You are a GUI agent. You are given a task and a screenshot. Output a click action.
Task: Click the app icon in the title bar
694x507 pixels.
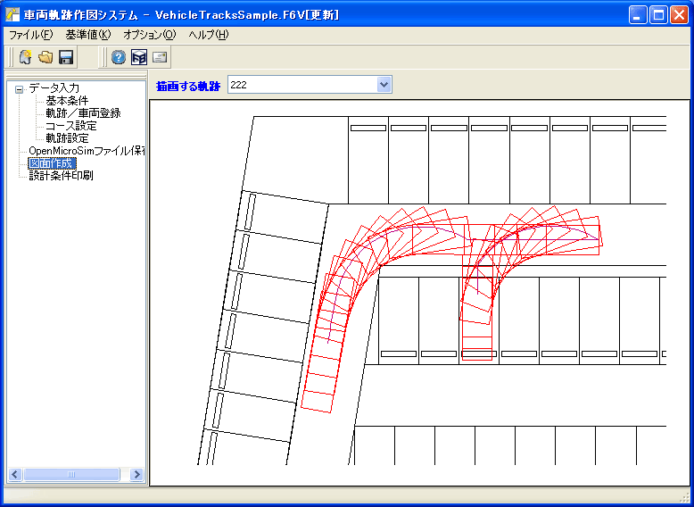tap(12, 15)
